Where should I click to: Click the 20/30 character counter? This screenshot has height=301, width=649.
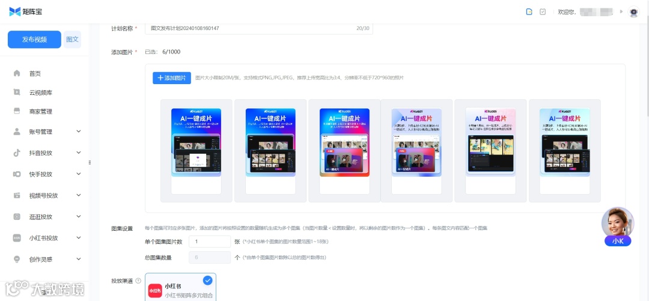(362, 29)
